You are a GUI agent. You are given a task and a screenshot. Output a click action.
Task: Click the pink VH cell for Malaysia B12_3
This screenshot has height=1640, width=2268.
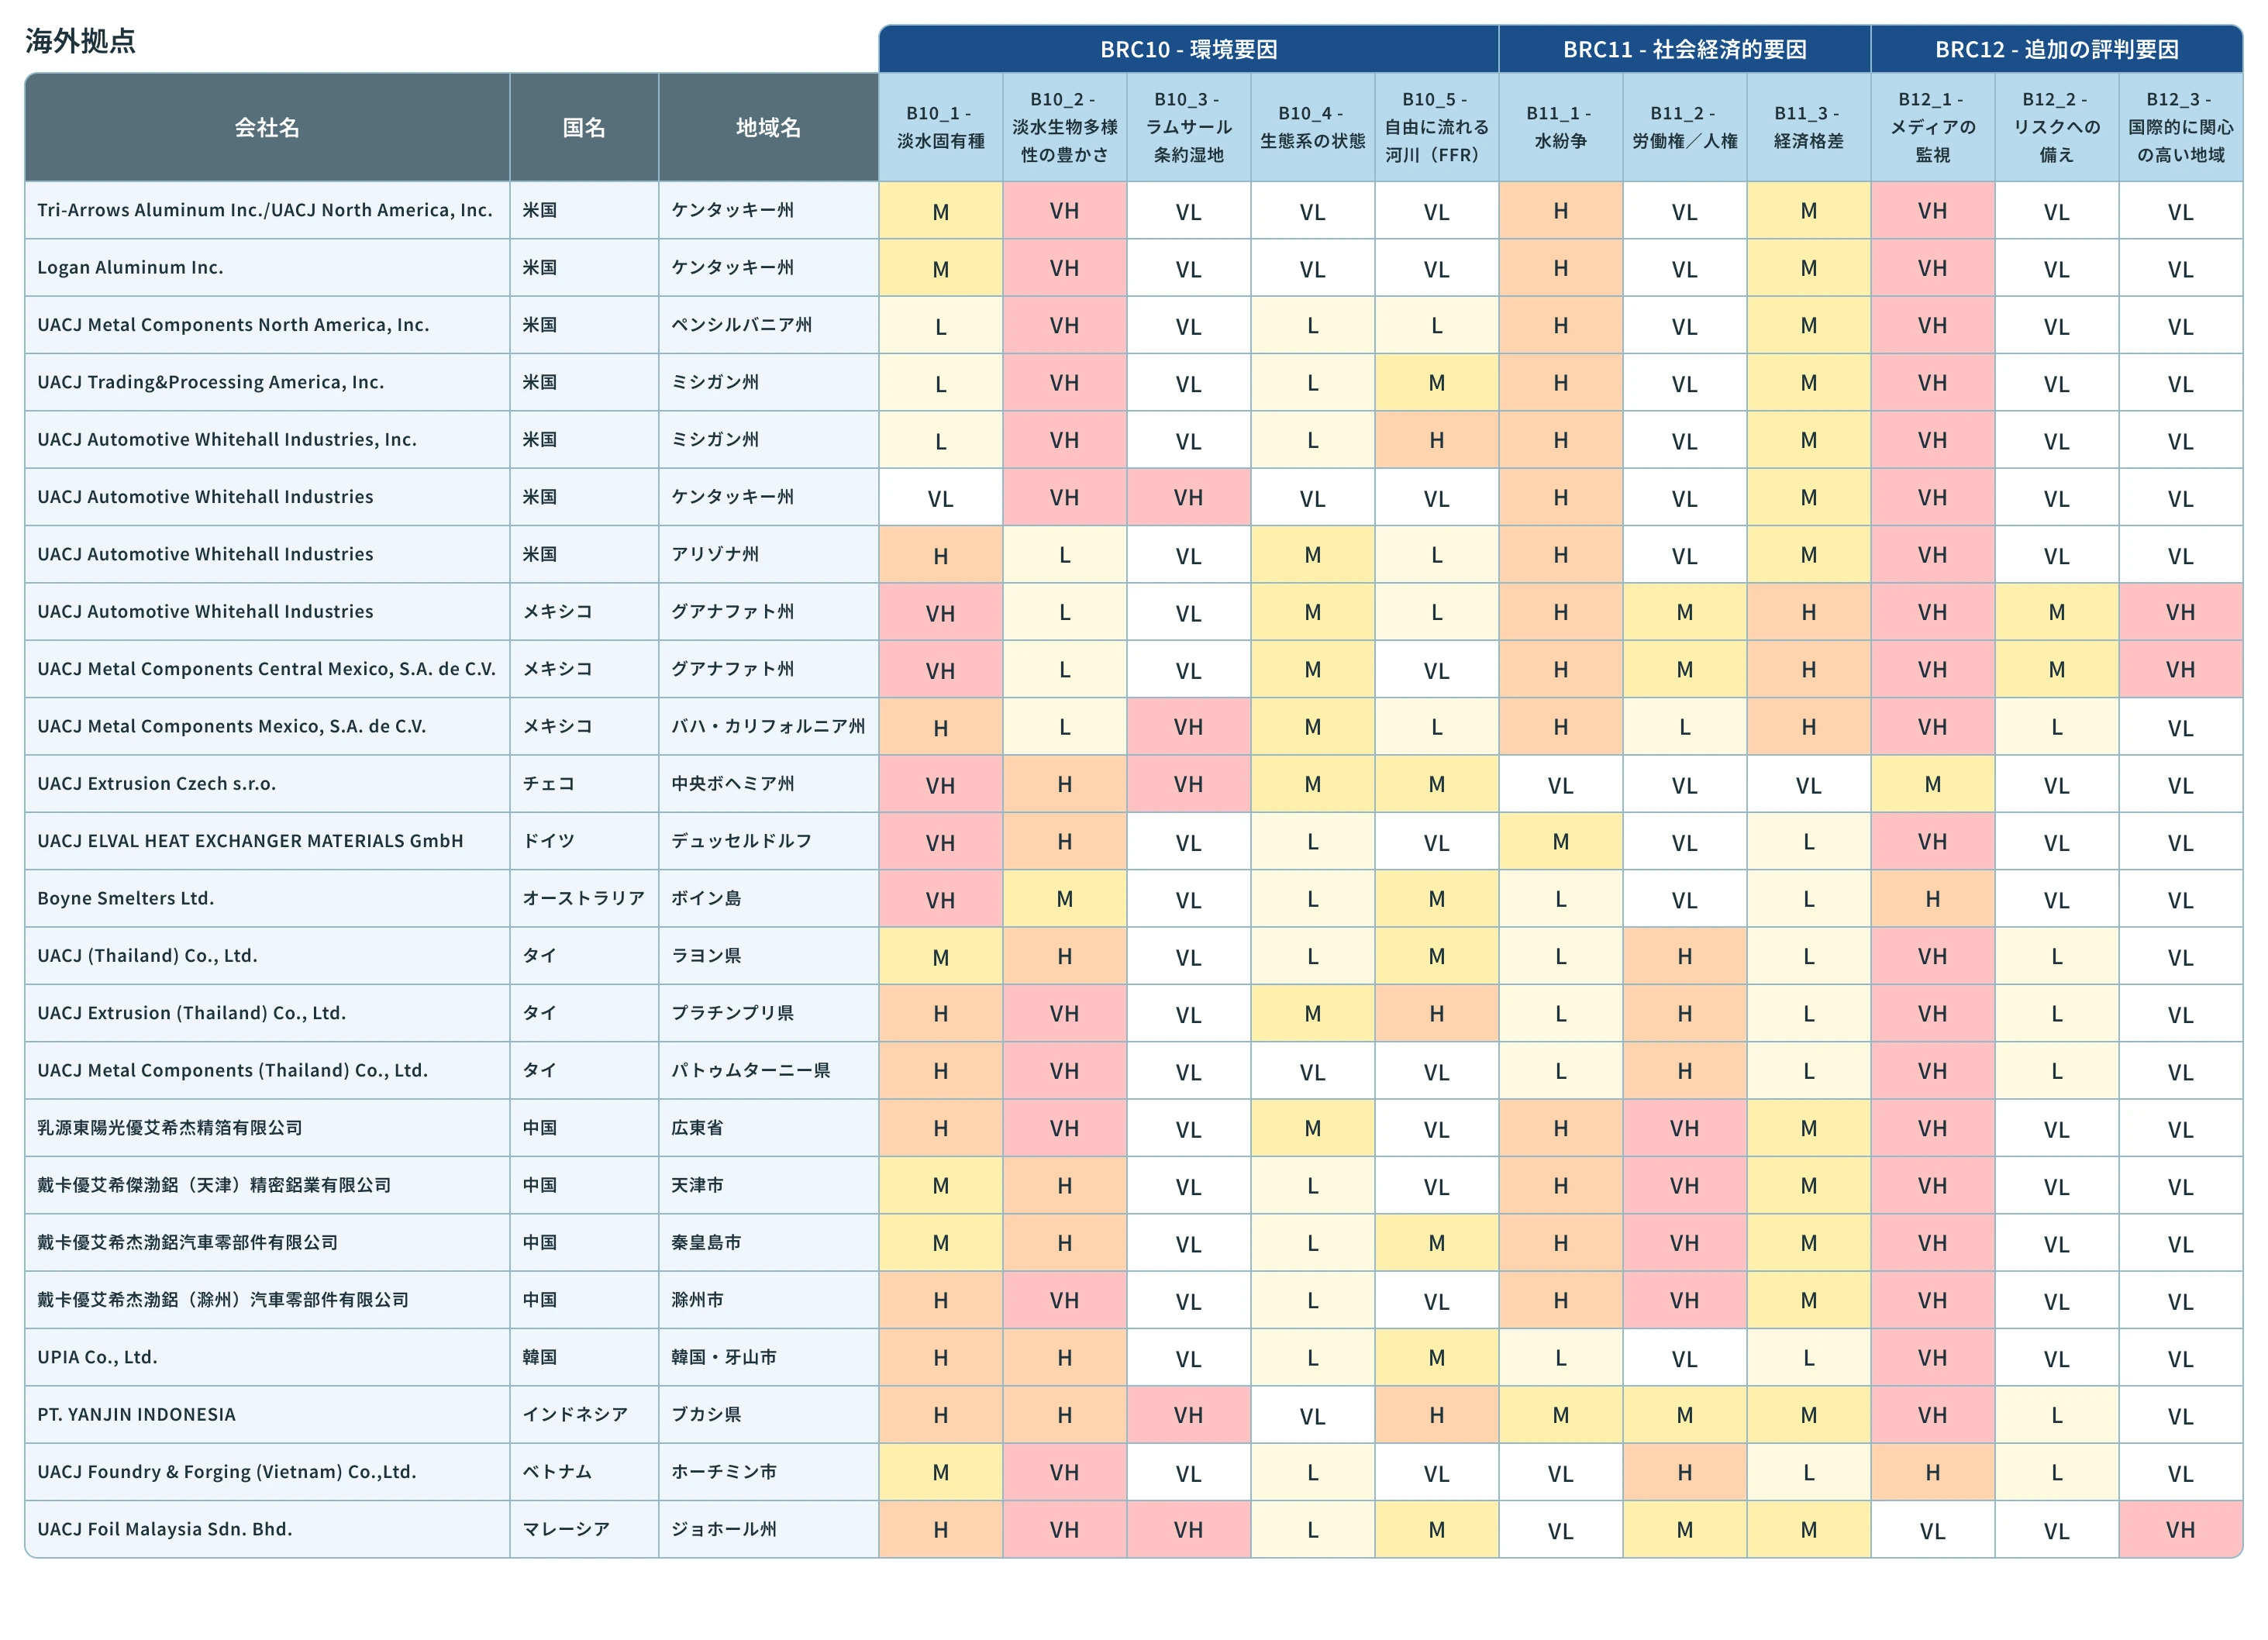coord(2181,1529)
